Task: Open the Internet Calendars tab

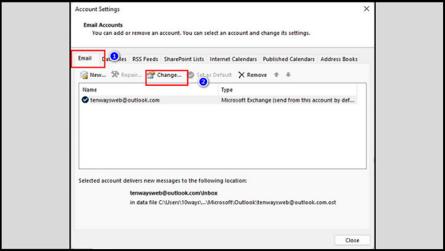Action: [x=233, y=59]
